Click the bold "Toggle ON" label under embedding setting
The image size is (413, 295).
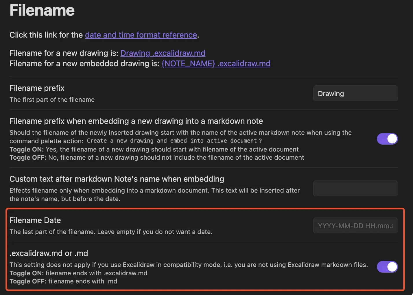26,149
